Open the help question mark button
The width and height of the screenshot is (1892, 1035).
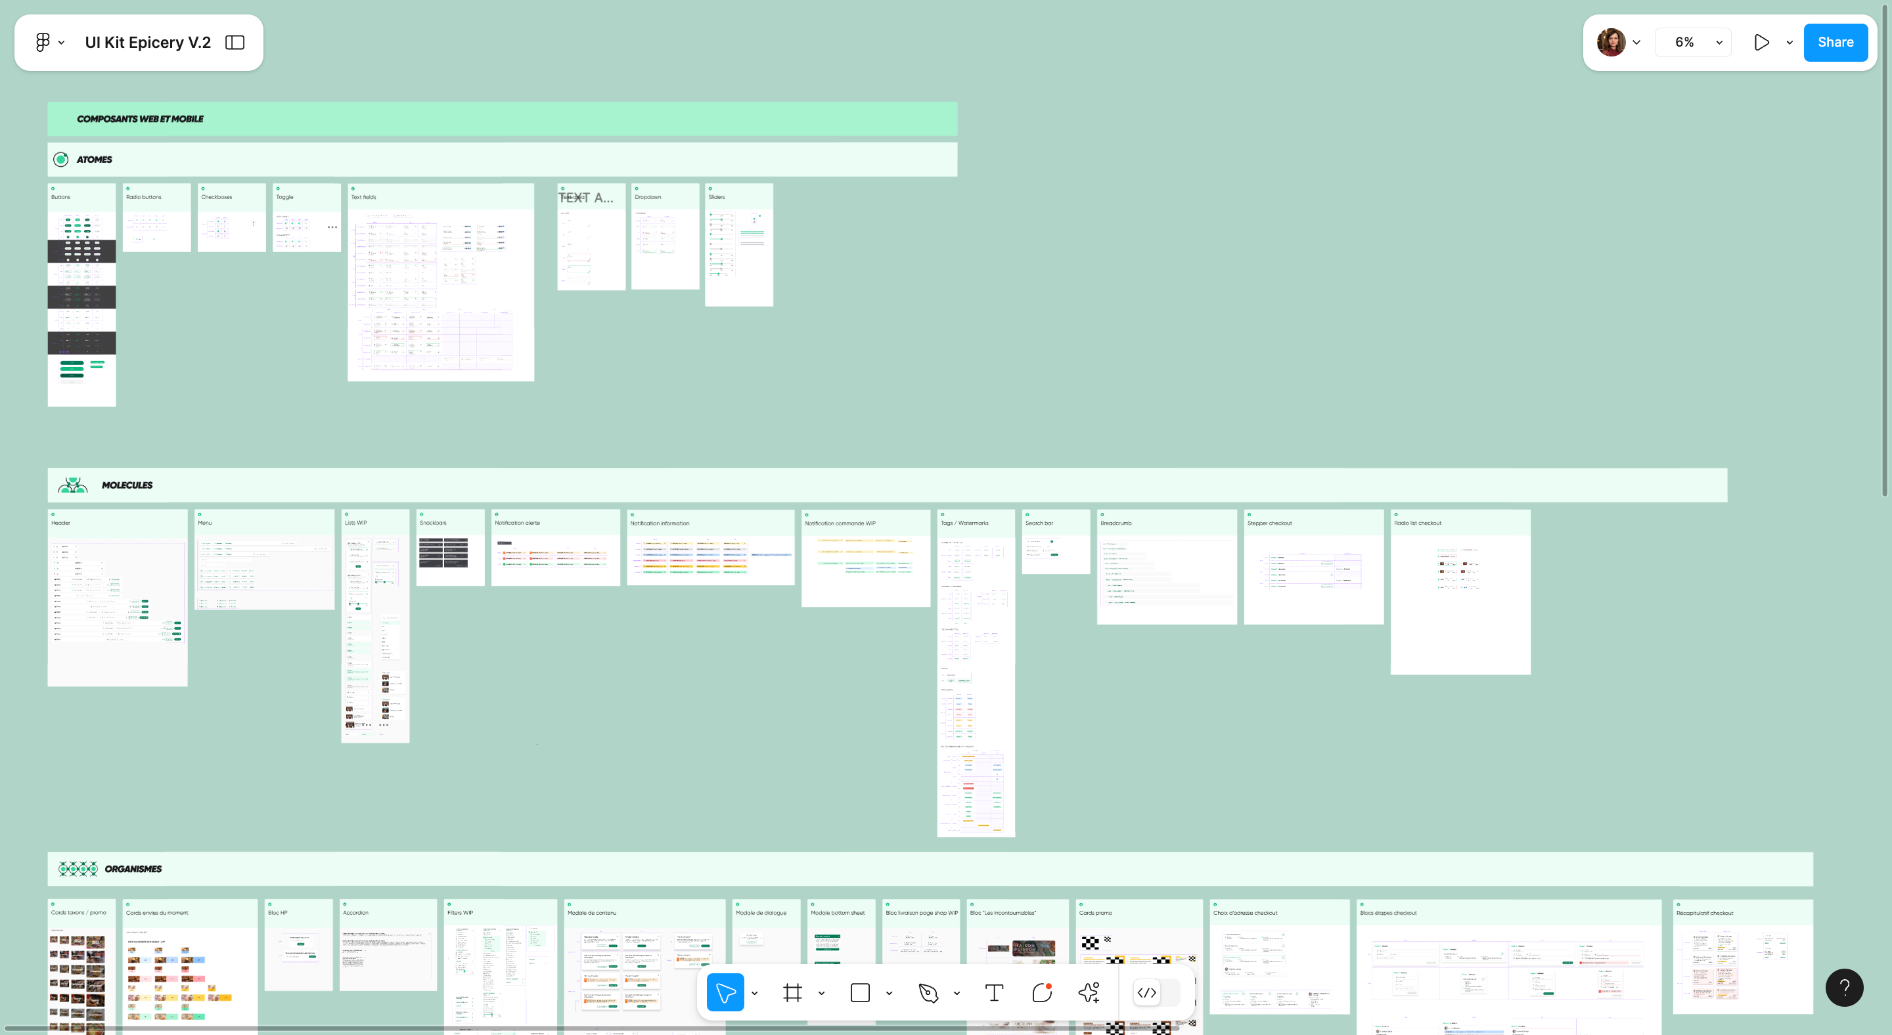click(x=1844, y=987)
